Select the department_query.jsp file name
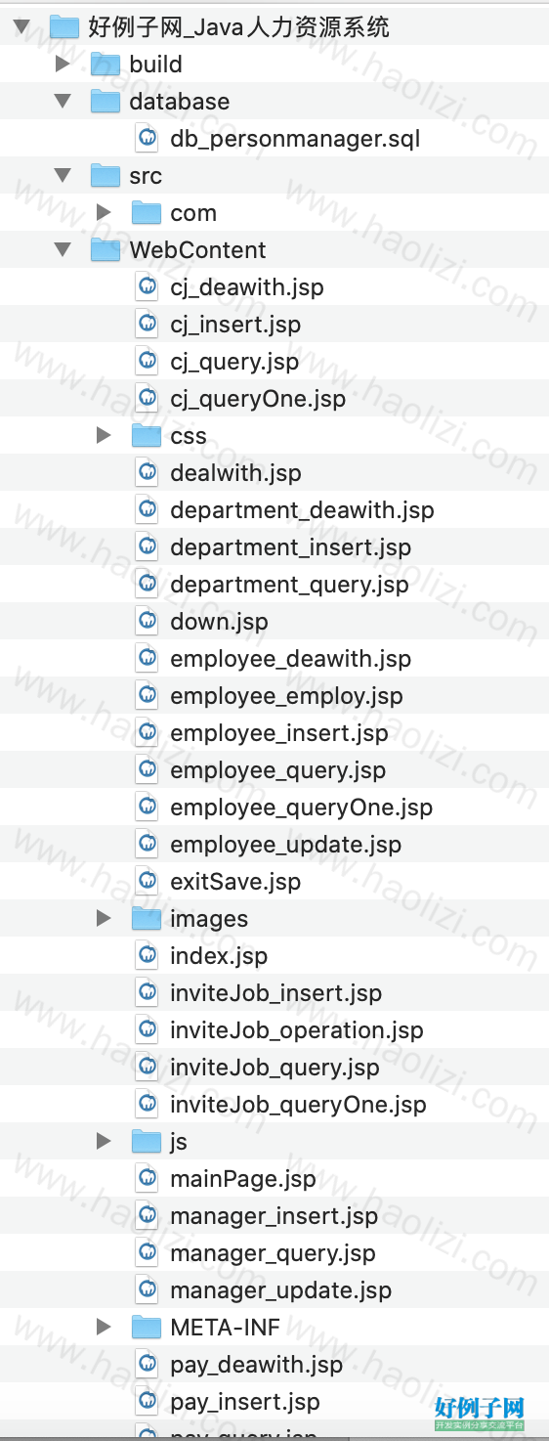 [x=289, y=586]
